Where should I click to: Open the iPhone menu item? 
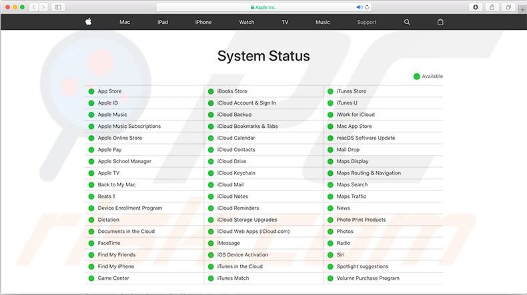[x=203, y=22]
